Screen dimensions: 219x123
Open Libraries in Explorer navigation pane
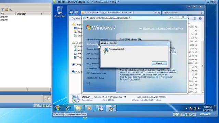point(77,43)
